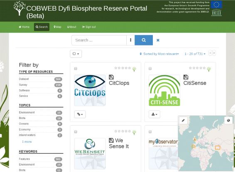Tick the CitClops record checkbox
Screen dimensions: 235x172
pyautogui.click(x=76, y=69)
